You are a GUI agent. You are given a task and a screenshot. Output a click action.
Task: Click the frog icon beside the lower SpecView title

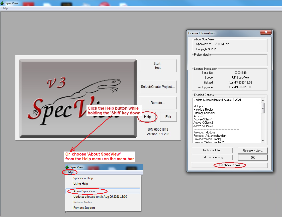(67, 167)
